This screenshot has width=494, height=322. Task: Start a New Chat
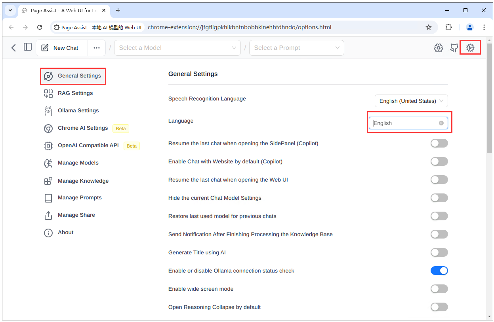pyautogui.click(x=62, y=48)
